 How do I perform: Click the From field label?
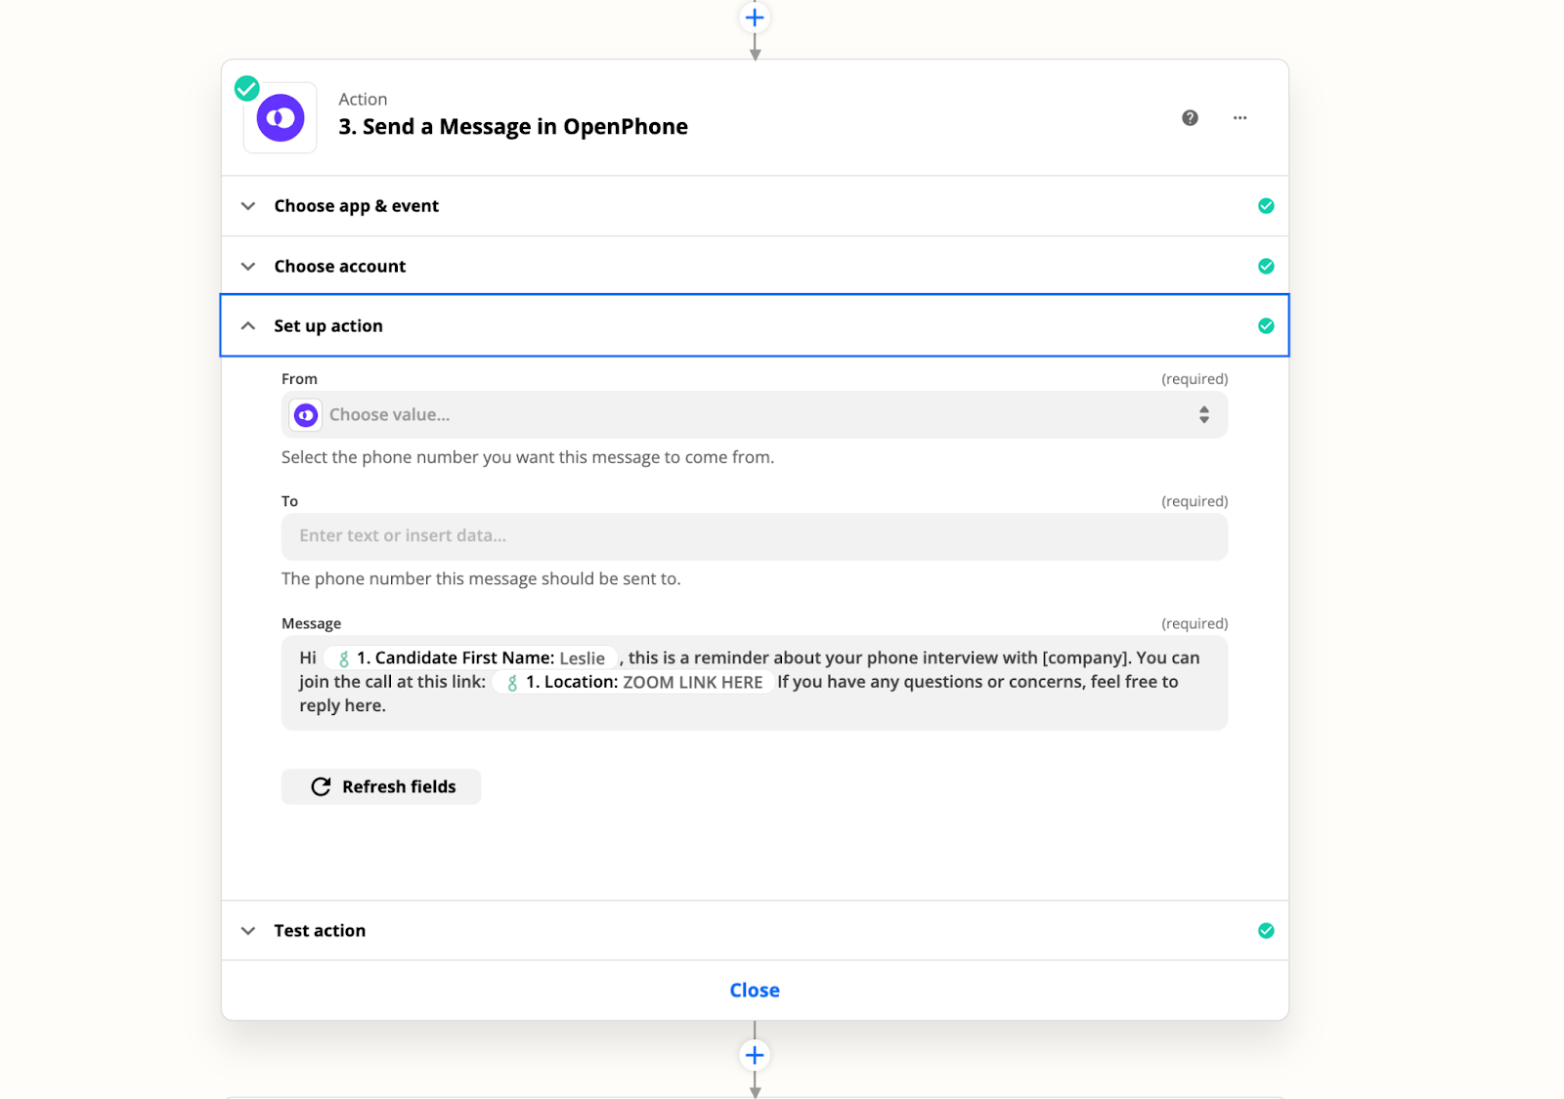click(299, 379)
